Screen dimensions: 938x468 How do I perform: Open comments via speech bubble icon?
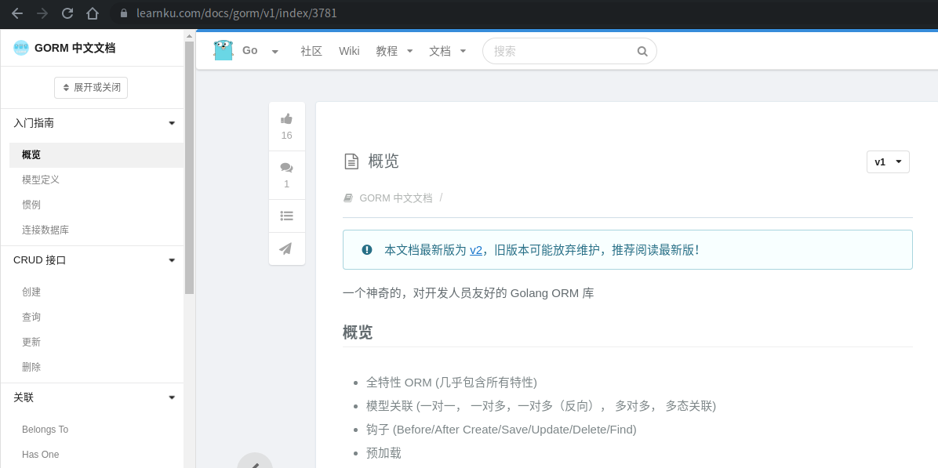click(x=286, y=168)
